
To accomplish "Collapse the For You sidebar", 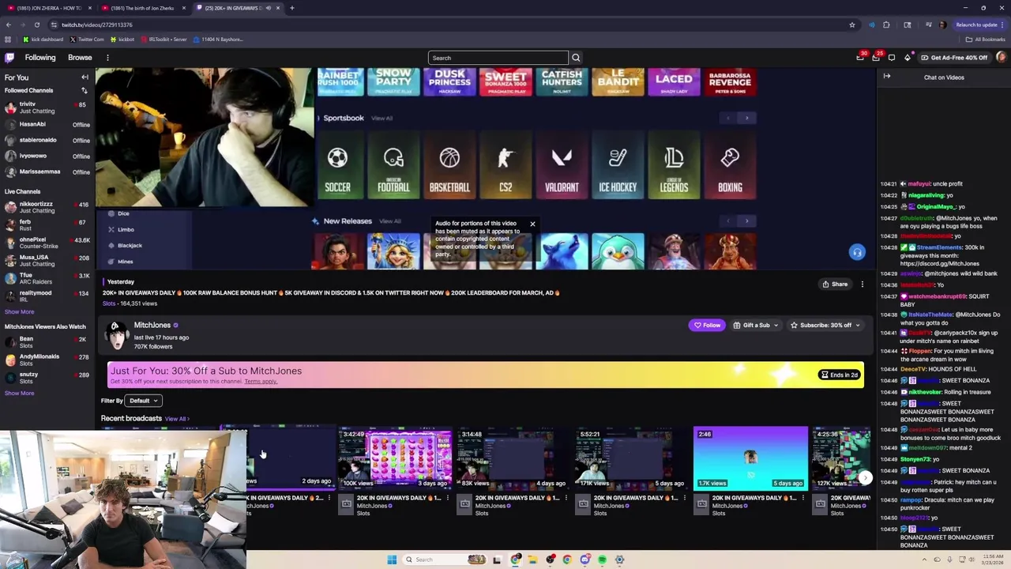I will pyautogui.click(x=85, y=77).
